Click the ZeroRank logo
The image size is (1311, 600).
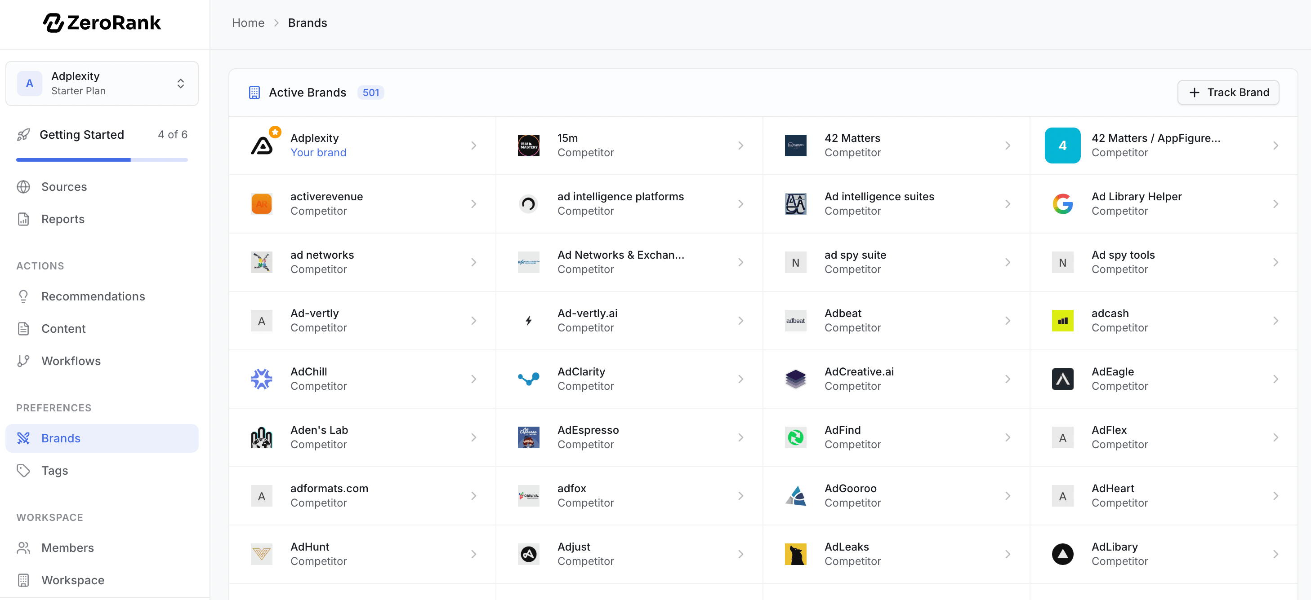pos(102,23)
